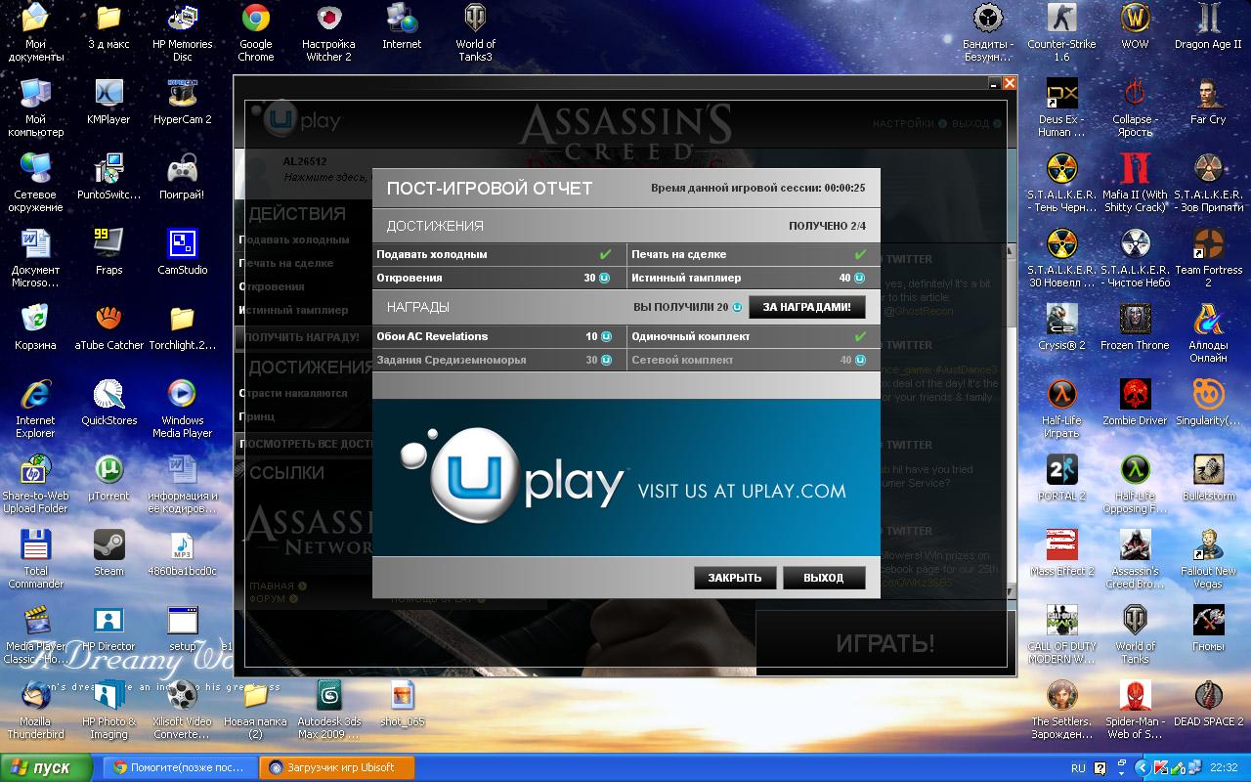Open CamStudio desktop icon
1251x782 pixels.
[183, 252]
